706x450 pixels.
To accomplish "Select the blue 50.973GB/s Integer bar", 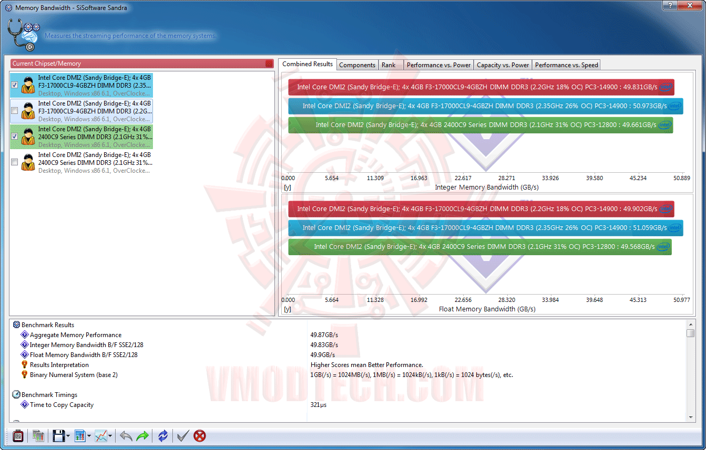I will pyautogui.click(x=486, y=106).
